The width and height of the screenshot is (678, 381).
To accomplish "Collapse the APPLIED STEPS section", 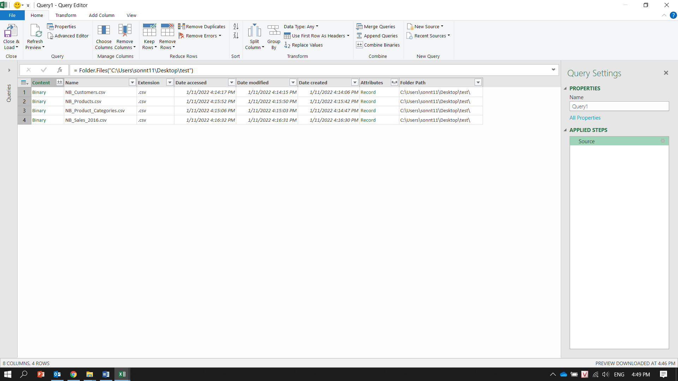I will pos(565,130).
